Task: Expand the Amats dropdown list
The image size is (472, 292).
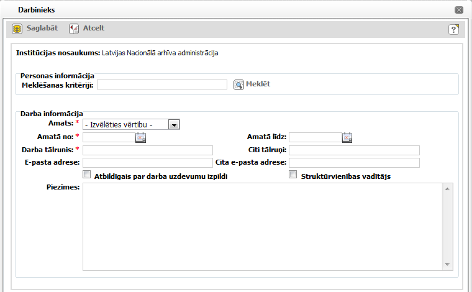Action: pyautogui.click(x=174, y=124)
